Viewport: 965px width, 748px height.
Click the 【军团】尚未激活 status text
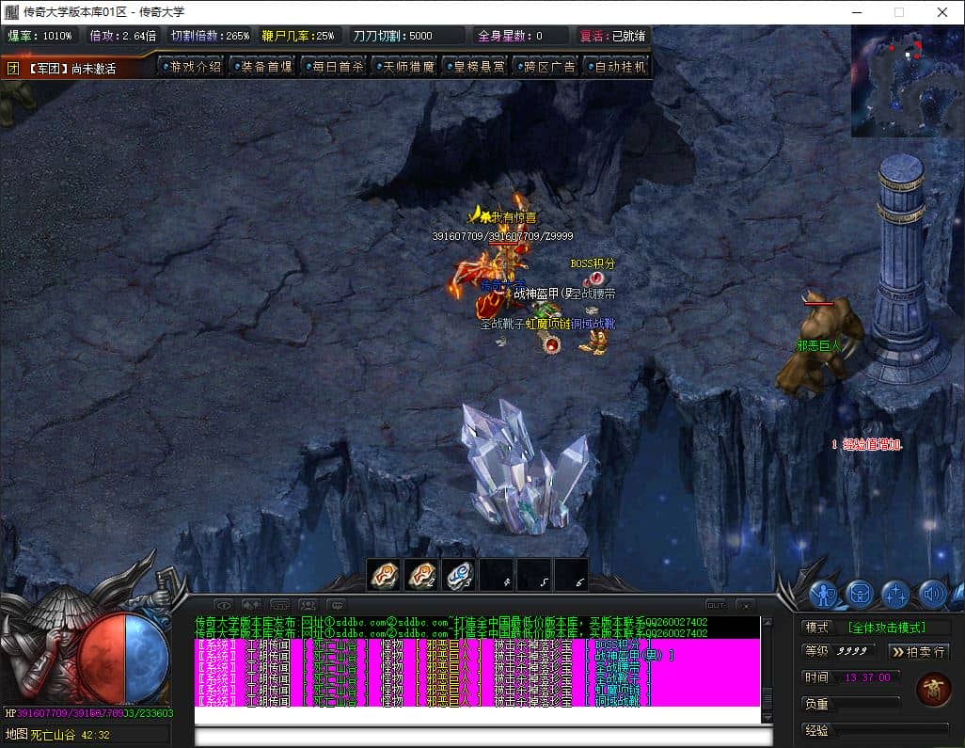72,69
